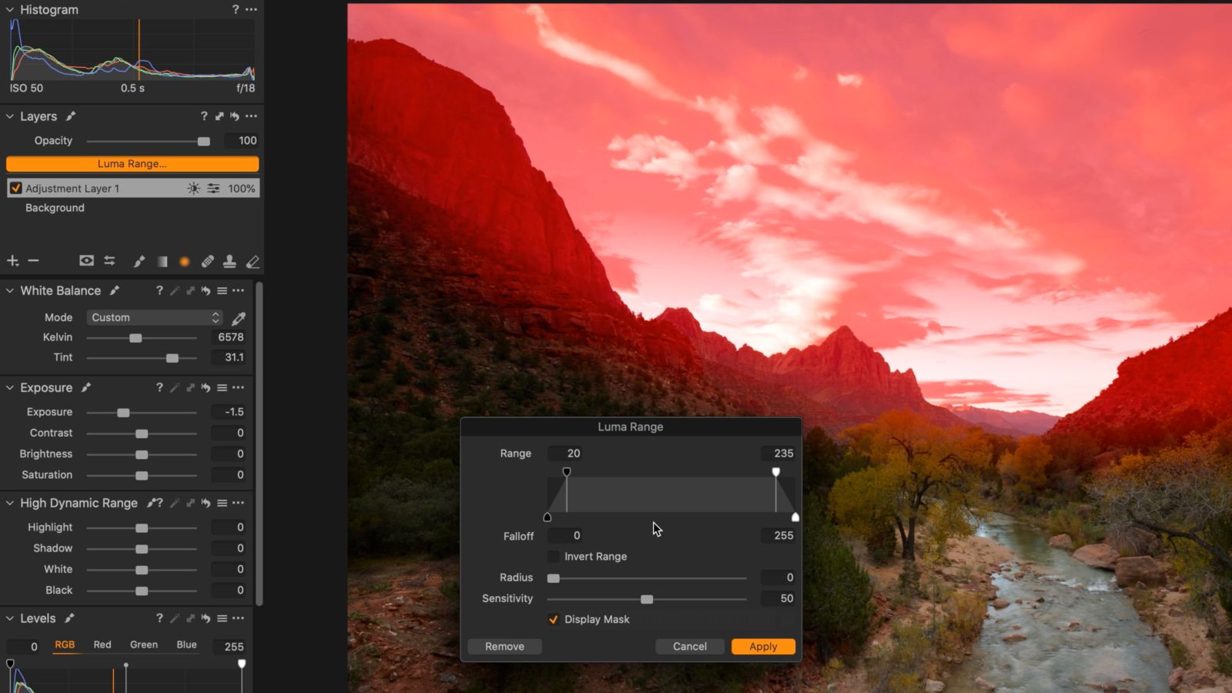Enable the Invert Range checkbox

[553, 556]
